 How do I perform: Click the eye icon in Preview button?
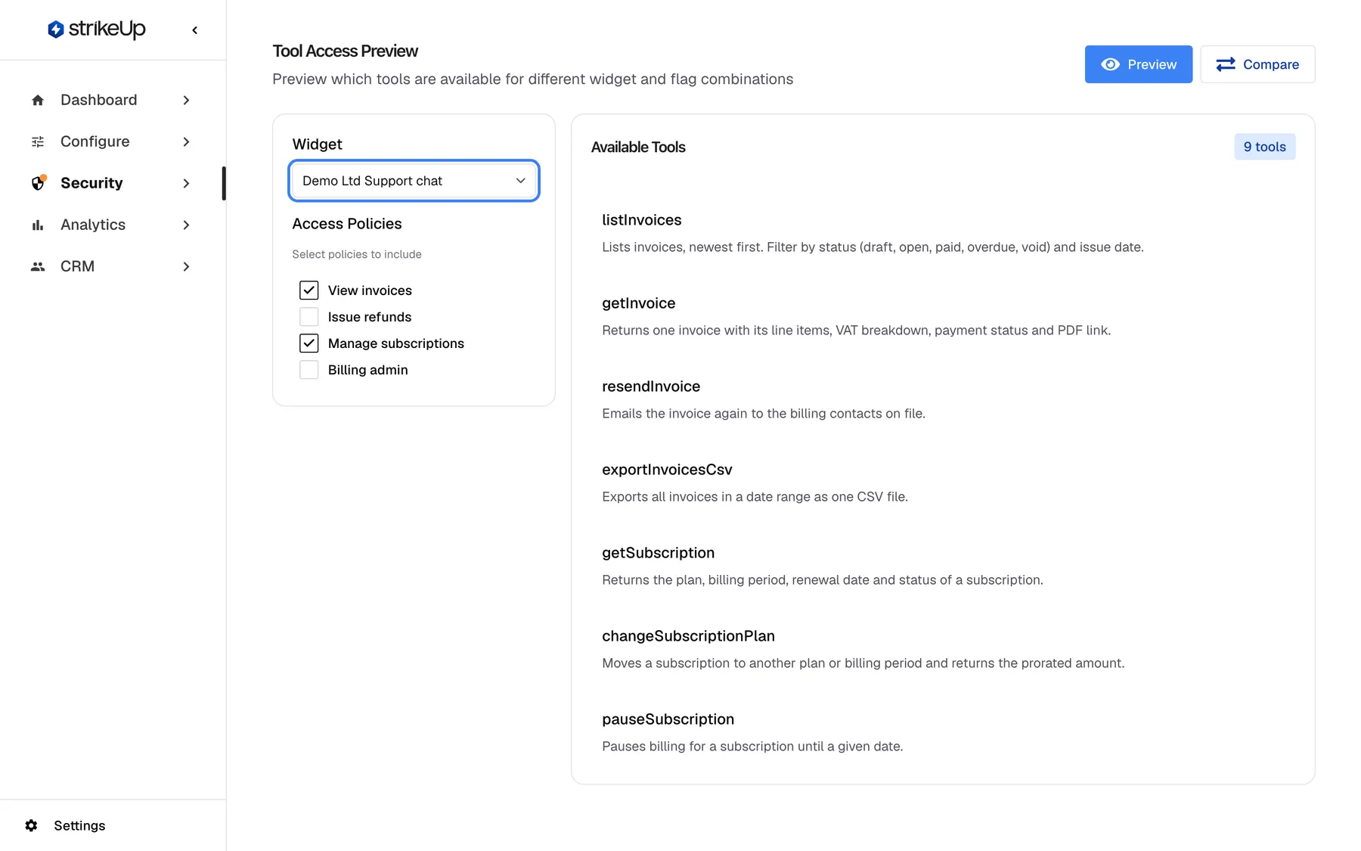click(1110, 64)
